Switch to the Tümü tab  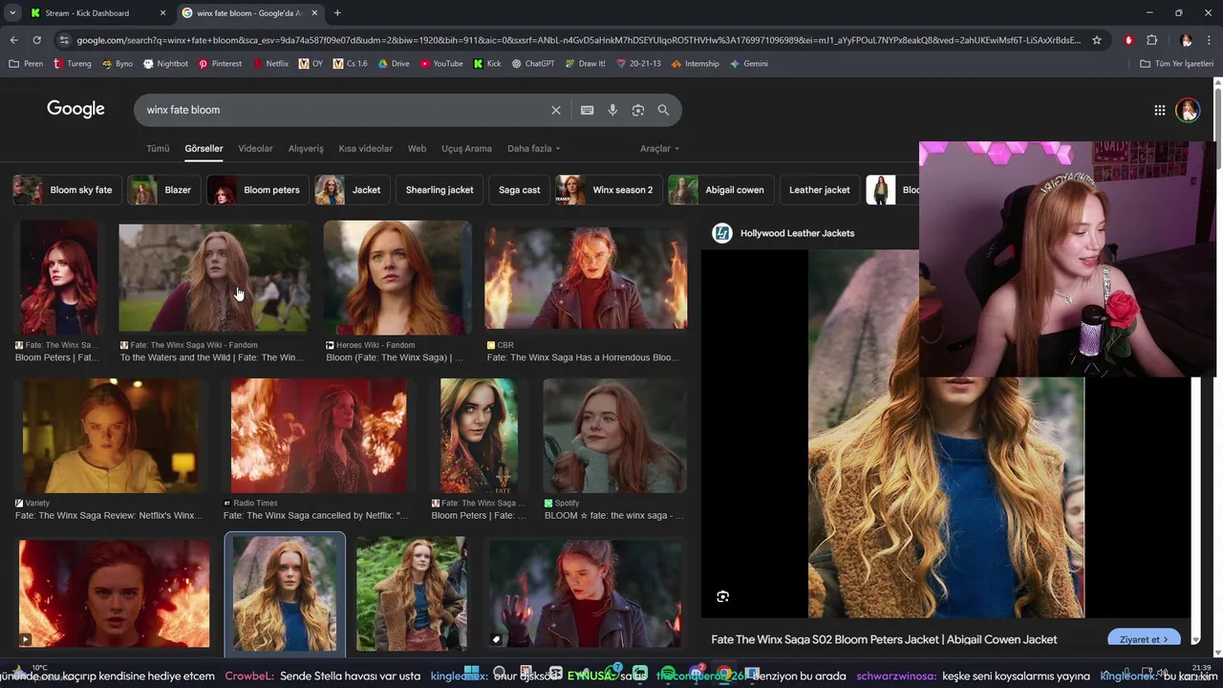tap(158, 149)
